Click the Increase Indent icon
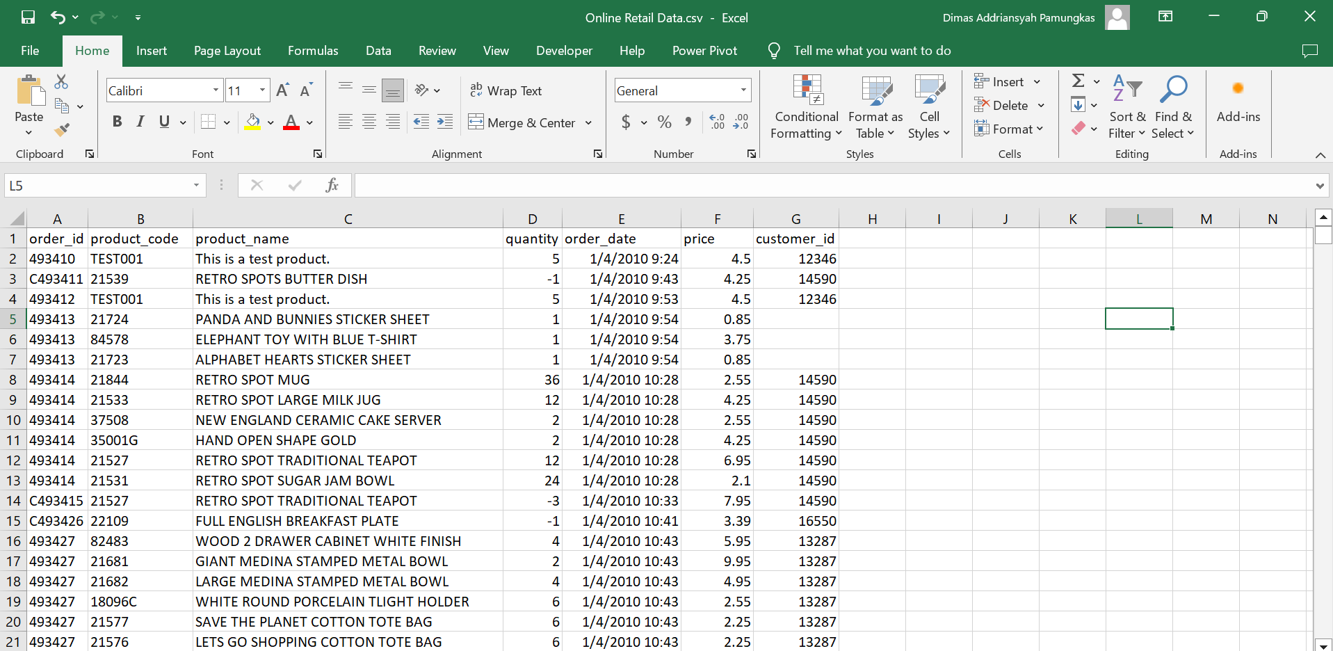This screenshot has width=1333, height=651. [x=445, y=122]
